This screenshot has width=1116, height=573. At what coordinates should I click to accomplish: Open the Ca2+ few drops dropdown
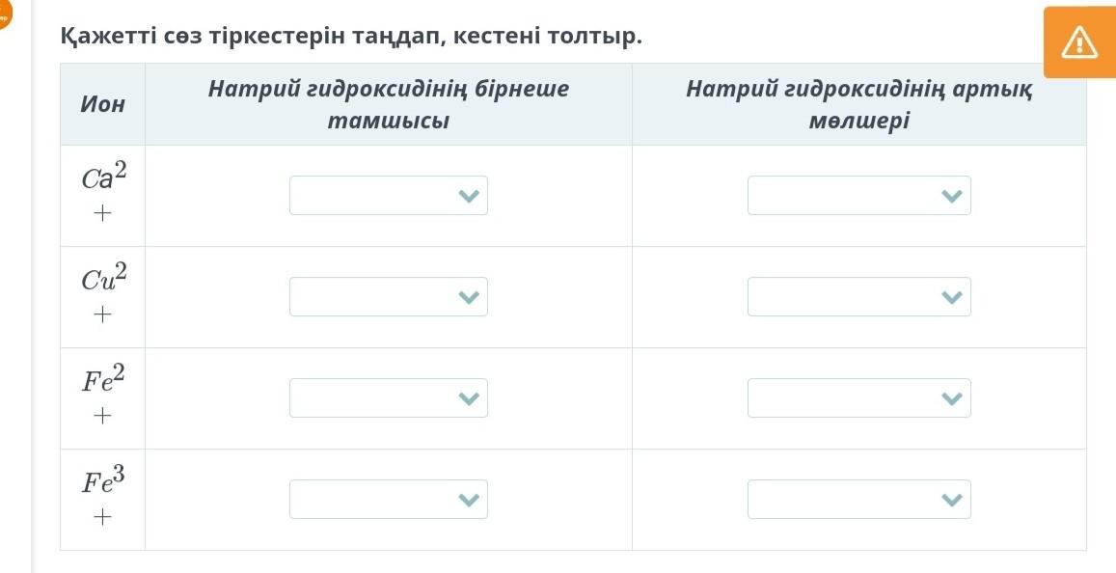pyautogui.click(x=388, y=196)
